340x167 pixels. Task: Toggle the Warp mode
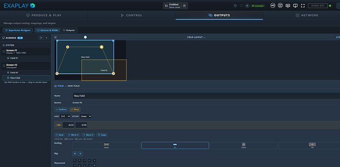pyautogui.click(x=75, y=110)
